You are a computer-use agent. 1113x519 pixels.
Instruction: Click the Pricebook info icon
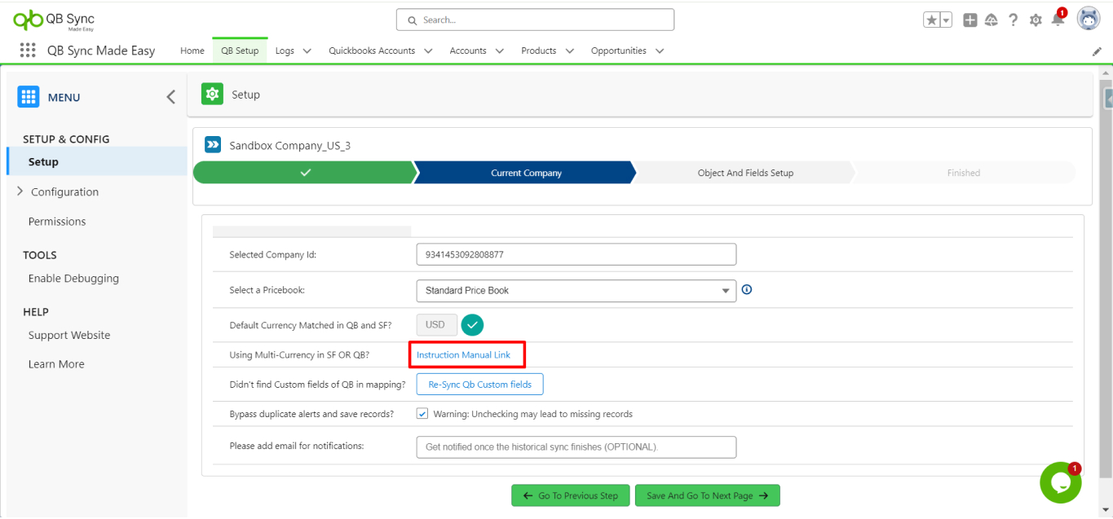click(x=747, y=289)
